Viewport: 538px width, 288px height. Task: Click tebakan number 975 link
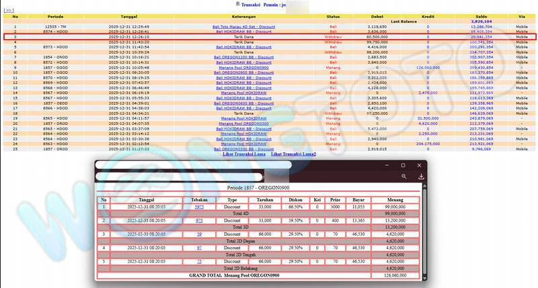(199, 220)
